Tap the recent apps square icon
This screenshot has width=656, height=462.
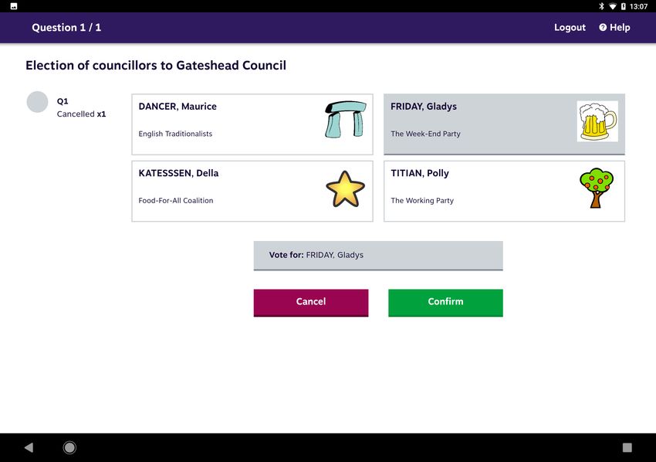[x=627, y=447]
